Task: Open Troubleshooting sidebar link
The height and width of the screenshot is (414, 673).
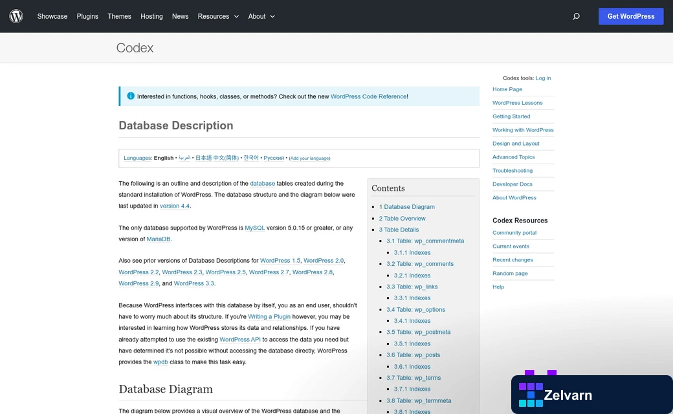Action: click(513, 171)
